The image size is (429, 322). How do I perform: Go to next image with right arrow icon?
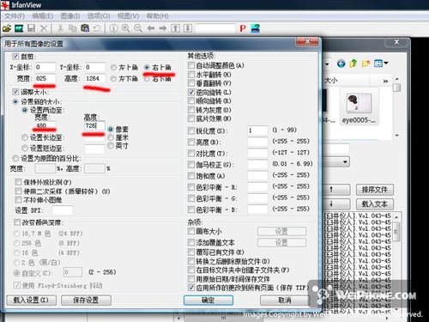tap(163, 28)
